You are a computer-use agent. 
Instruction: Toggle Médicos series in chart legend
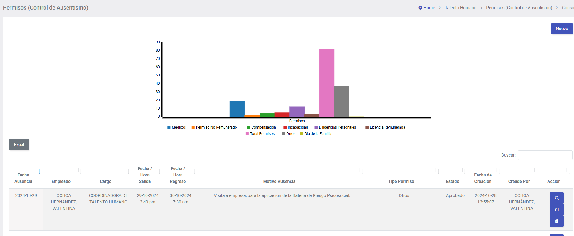pyautogui.click(x=177, y=127)
